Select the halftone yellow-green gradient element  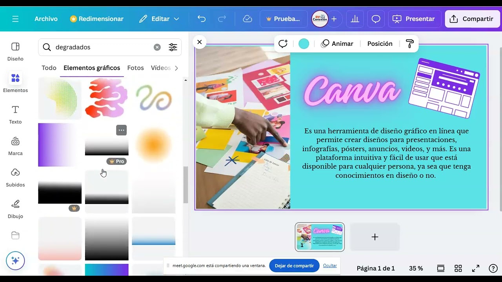60,98
